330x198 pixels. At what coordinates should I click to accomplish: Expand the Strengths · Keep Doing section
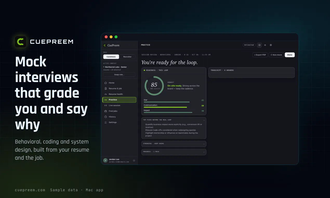(x=174, y=144)
